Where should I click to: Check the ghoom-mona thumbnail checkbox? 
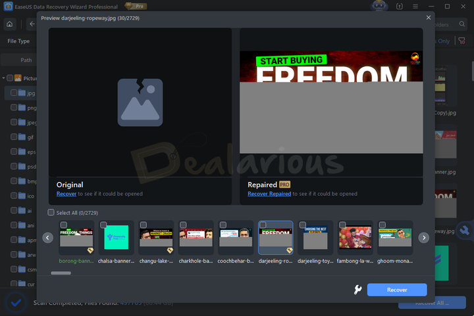pyautogui.click(x=382, y=225)
